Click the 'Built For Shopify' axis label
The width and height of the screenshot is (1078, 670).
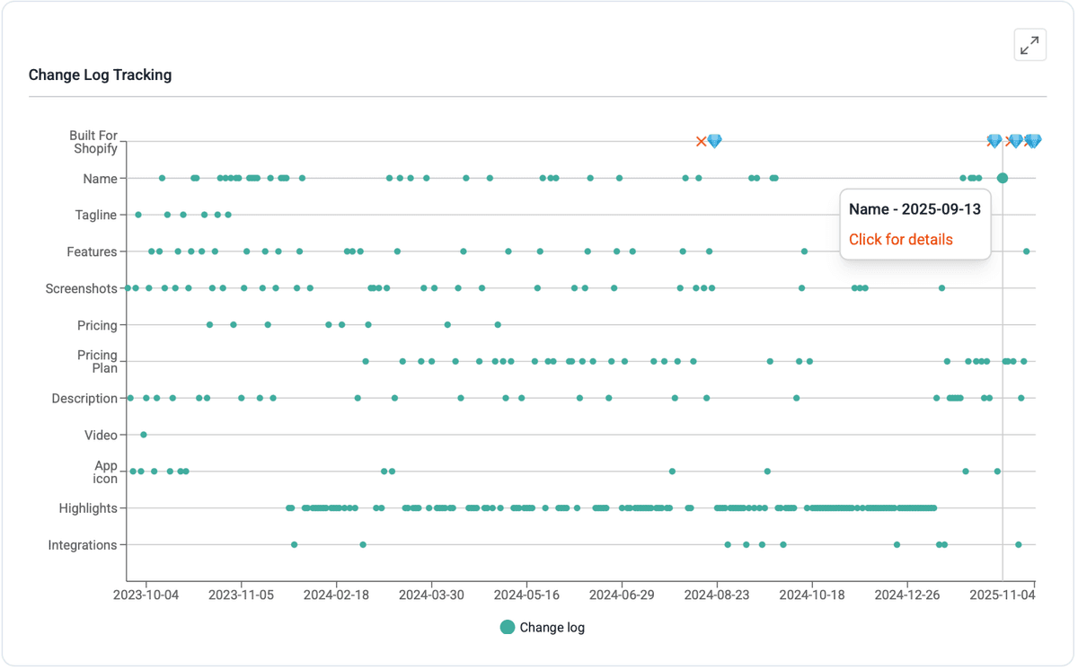(x=94, y=142)
